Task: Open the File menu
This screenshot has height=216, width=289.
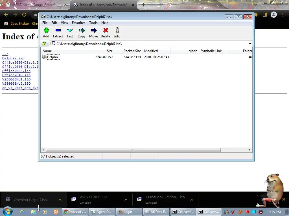Action: tap(45, 23)
